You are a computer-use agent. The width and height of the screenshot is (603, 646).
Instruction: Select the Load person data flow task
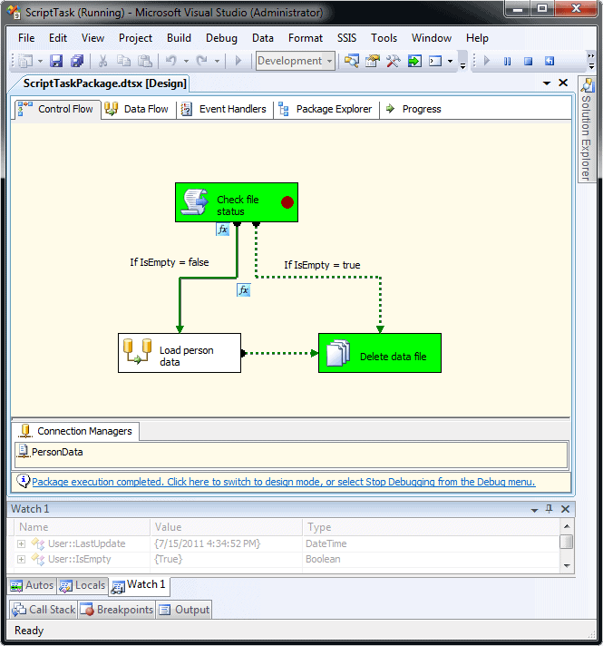pos(180,353)
